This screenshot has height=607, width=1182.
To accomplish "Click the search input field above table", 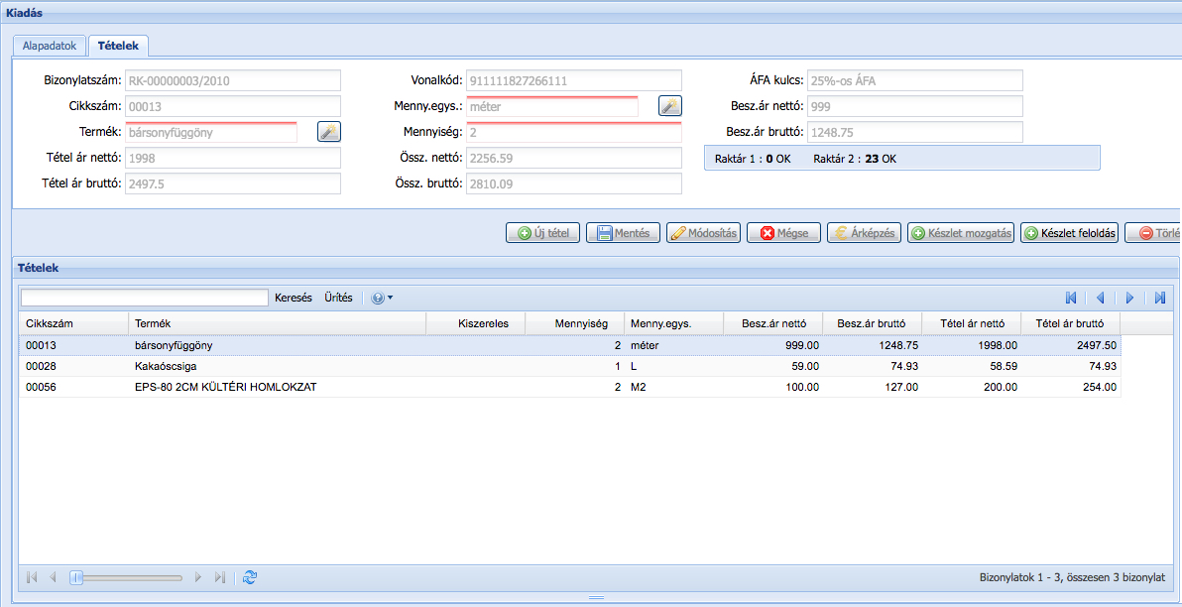I will click(x=145, y=298).
